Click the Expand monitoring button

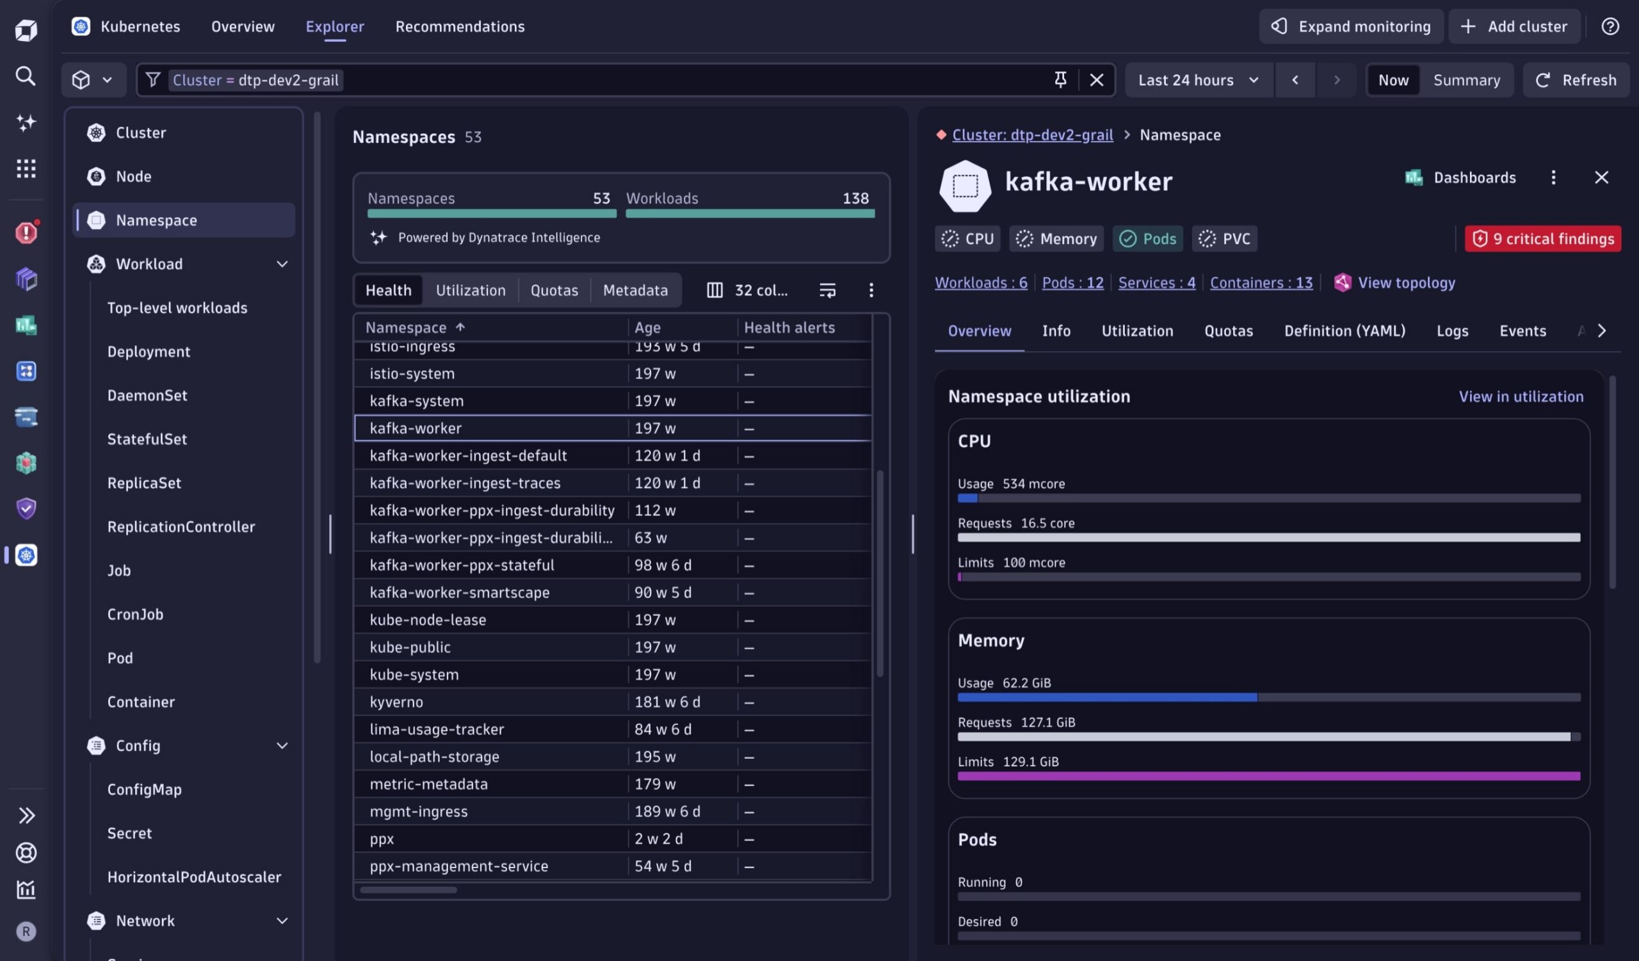(1351, 27)
